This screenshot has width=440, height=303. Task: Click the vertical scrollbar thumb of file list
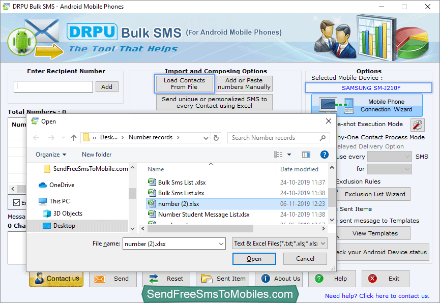(332, 197)
